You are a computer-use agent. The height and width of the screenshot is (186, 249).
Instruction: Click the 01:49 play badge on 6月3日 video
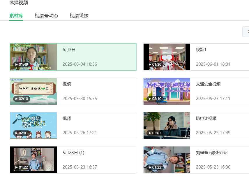pos(21,64)
